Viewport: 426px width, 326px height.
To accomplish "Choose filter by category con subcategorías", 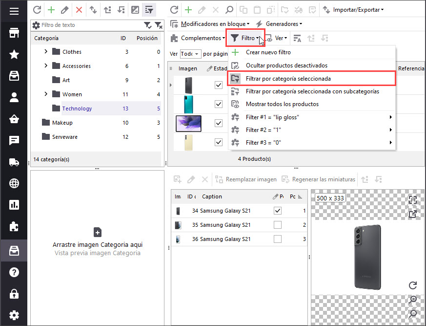I will coord(312,91).
